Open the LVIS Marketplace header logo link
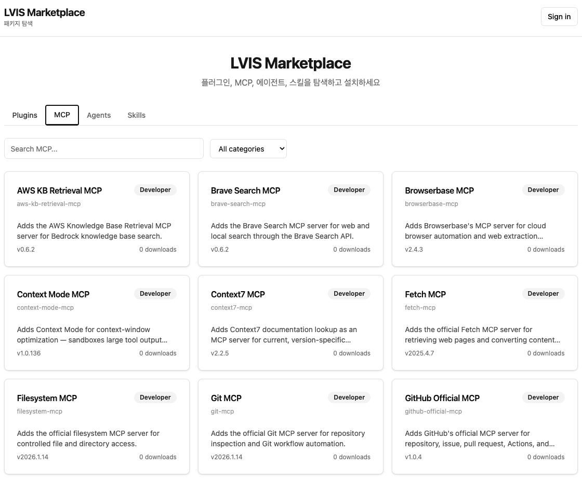582x480 pixels. (45, 12)
